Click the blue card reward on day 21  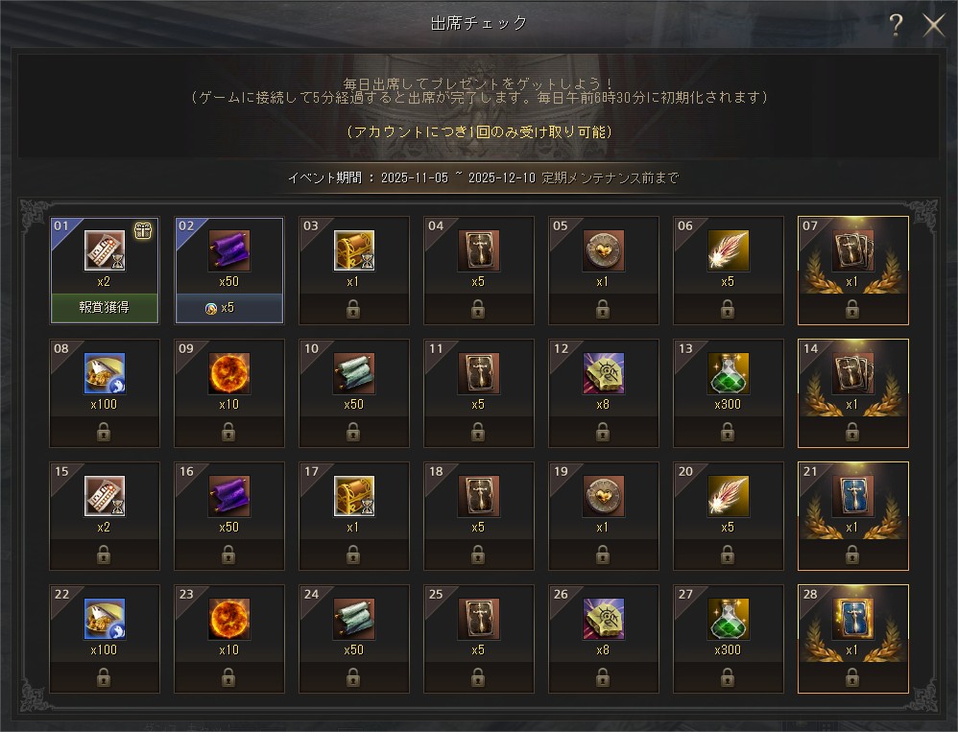(x=853, y=496)
